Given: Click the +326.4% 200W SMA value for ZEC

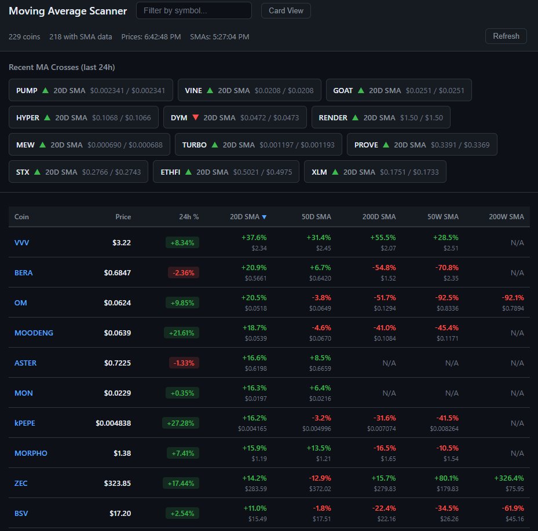Looking at the screenshot, I should pyautogui.click(x=509, y=478).
